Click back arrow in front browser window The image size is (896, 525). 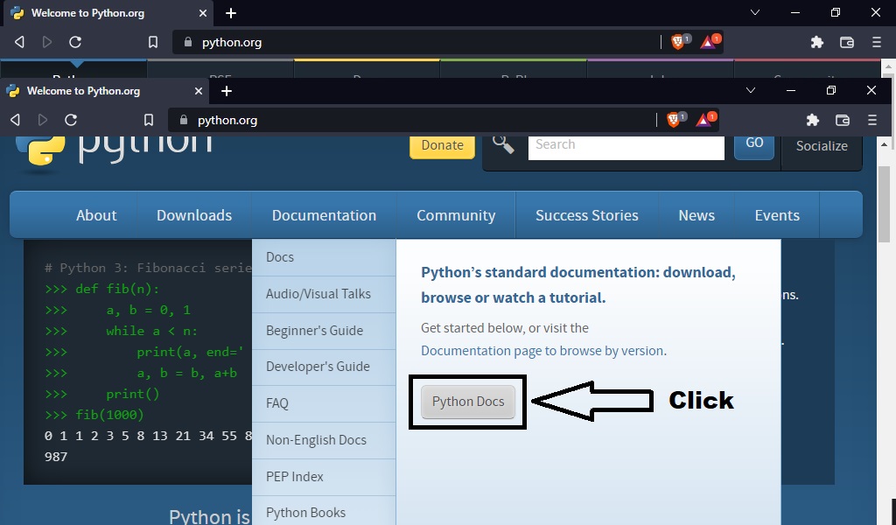coord(16,120)
